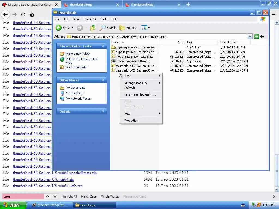Open the browser hamburger menu
The height and width of the screenshot is (209, 279).
(274, 14)
